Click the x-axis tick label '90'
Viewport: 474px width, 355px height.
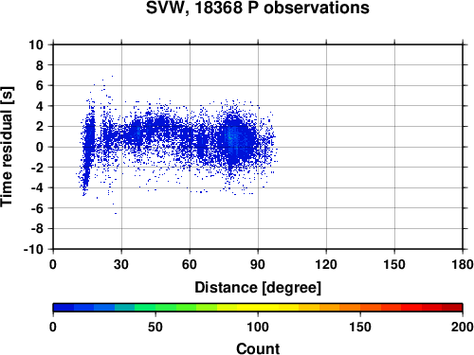pos(258,264)
